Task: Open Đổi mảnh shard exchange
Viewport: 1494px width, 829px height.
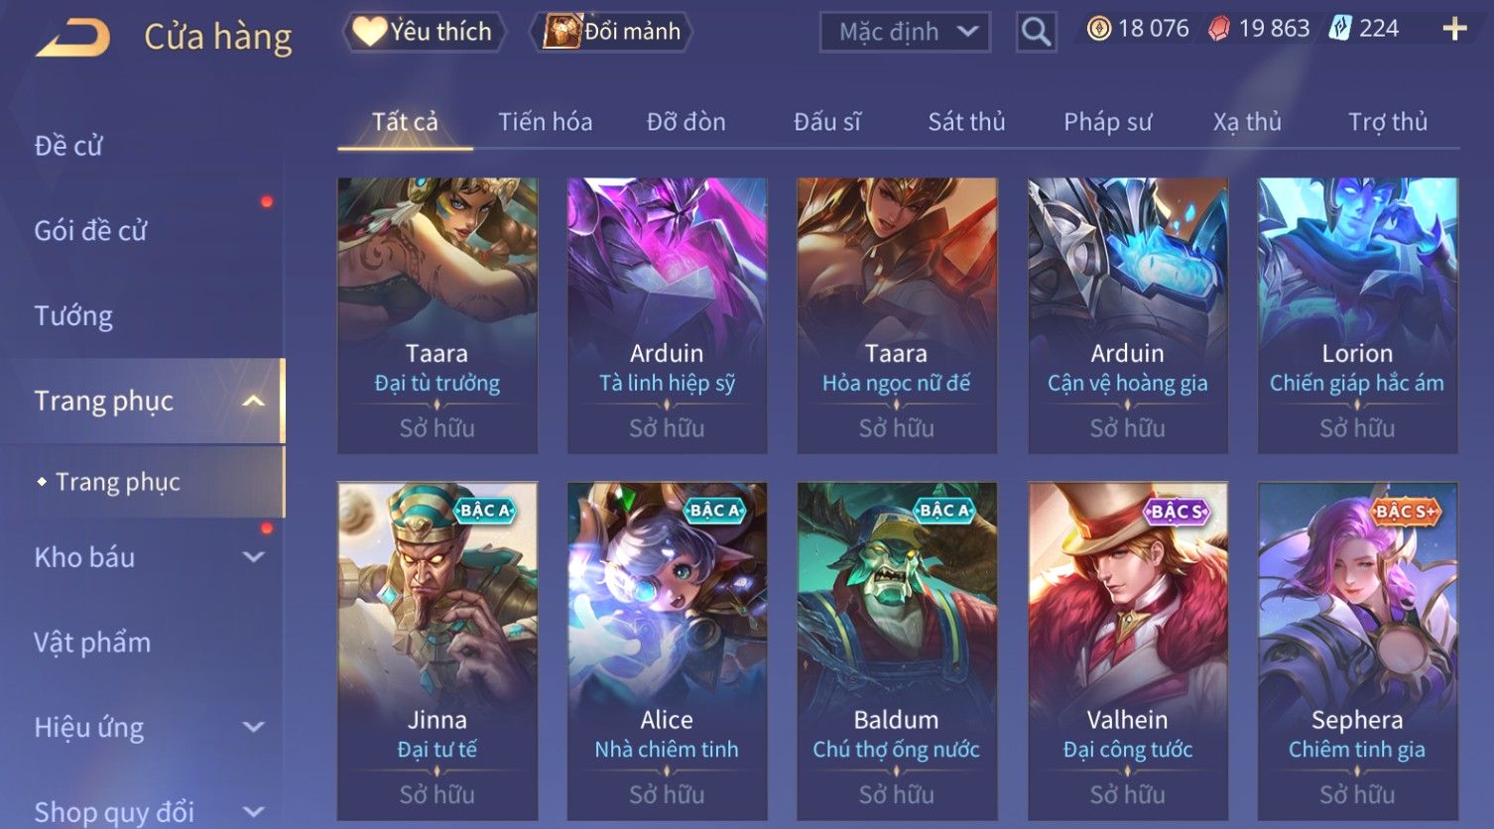Action: point(613,32)
